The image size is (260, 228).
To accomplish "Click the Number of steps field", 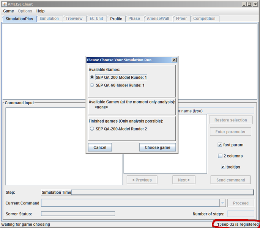I will [x=241, y=214].
